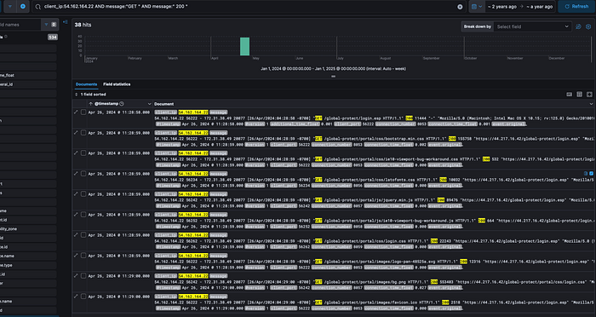Select checkbox for ie10-viewport-bug-workaround.css row
The height and width of the screenshot is (317, 596).
(83, 153)
